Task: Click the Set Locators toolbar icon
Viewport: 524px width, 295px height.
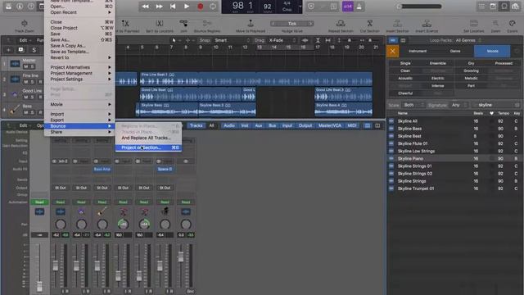Action: click(x=474, y=24)
